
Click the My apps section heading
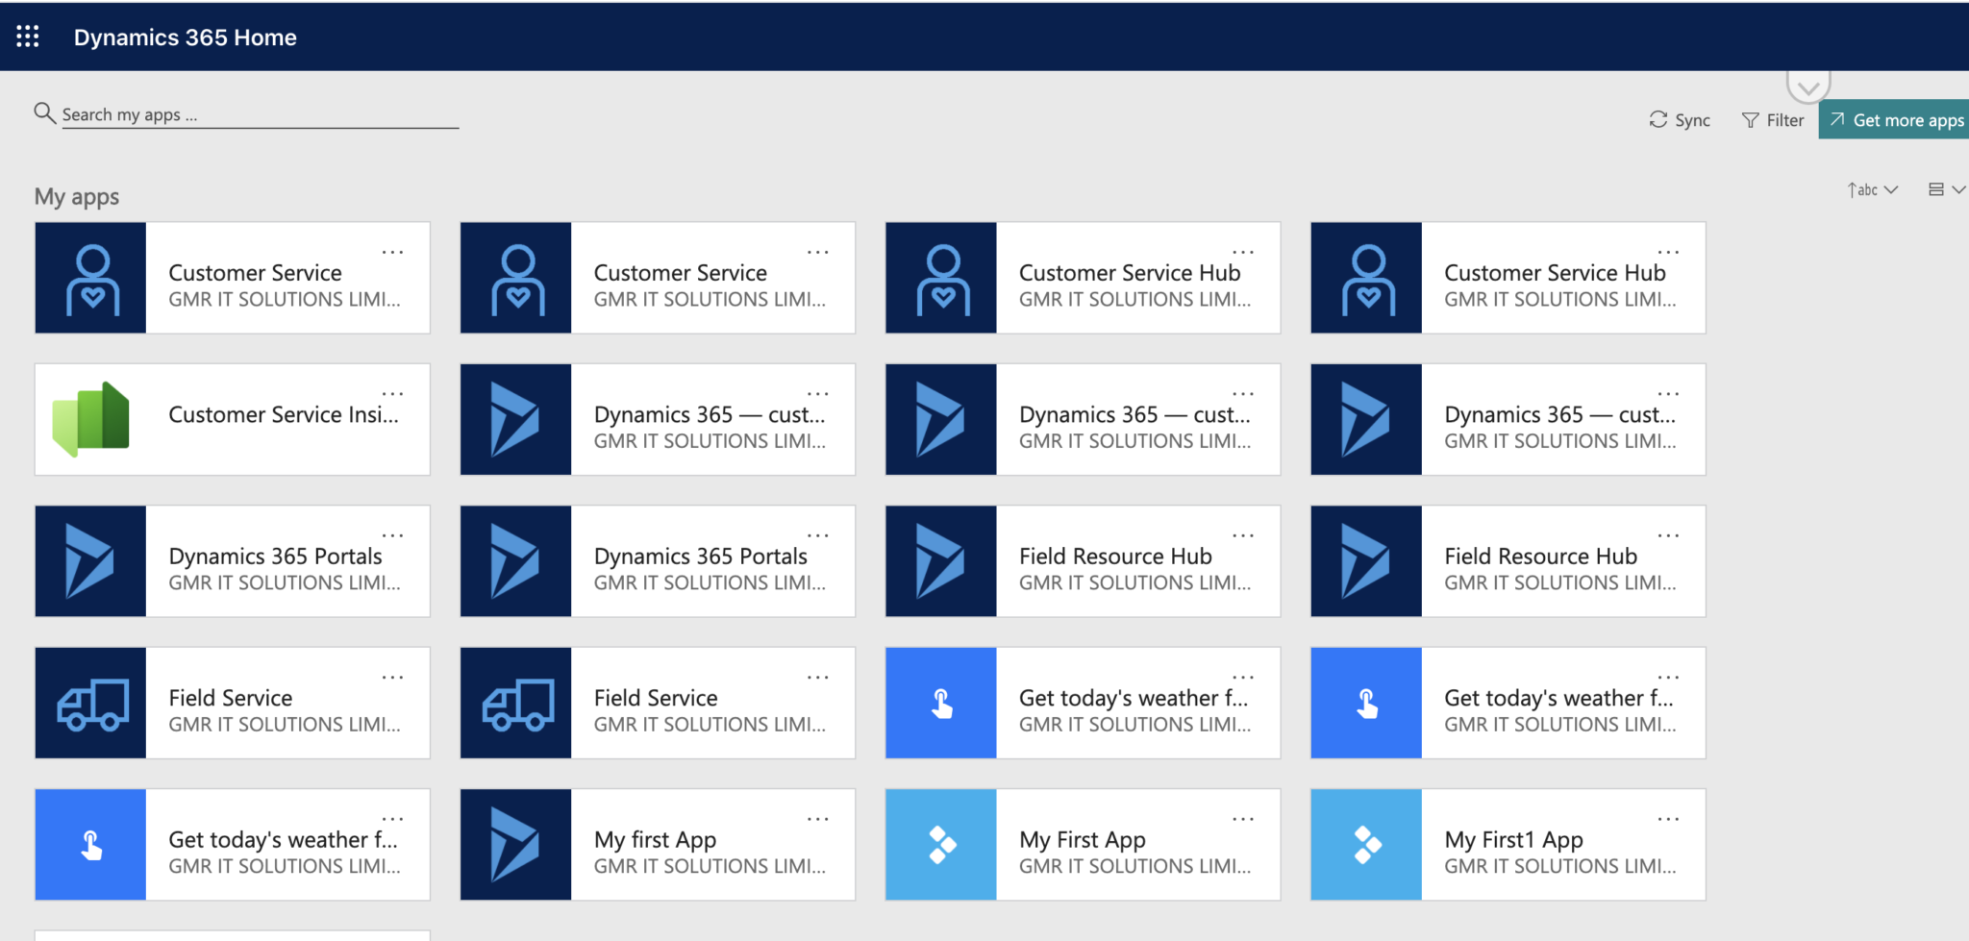(77, 197)
